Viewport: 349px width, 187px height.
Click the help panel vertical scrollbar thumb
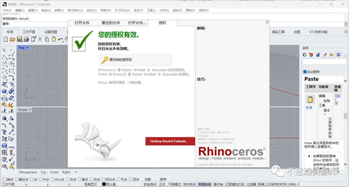pos(345,116)
